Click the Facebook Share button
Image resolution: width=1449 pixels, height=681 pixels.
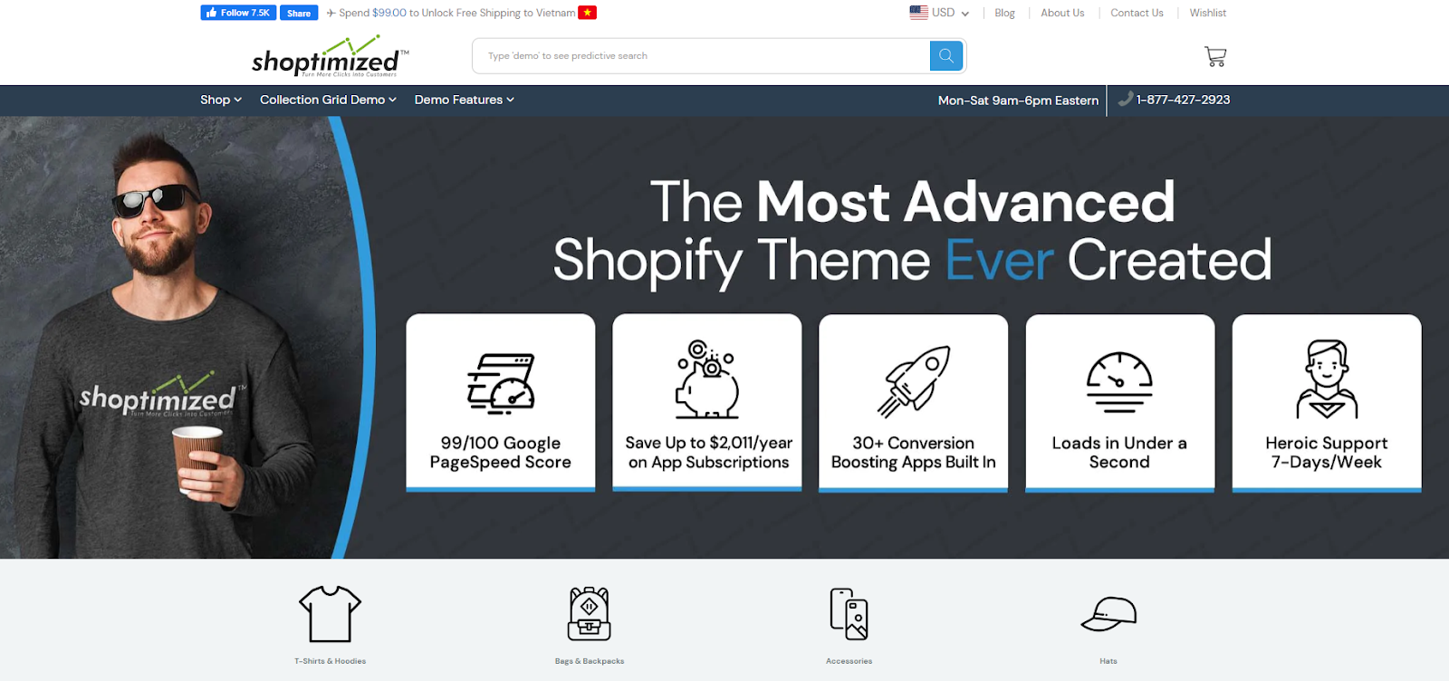point(299,13)
